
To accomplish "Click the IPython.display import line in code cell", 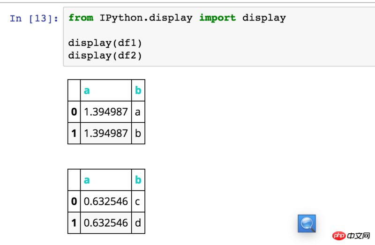I will click(x=177, y=18).
